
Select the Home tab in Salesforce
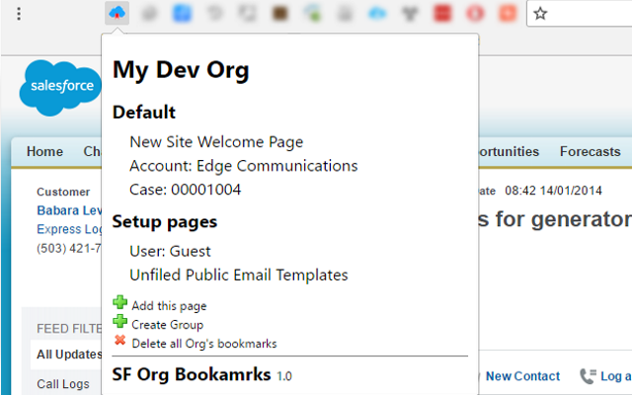point(44,151)
